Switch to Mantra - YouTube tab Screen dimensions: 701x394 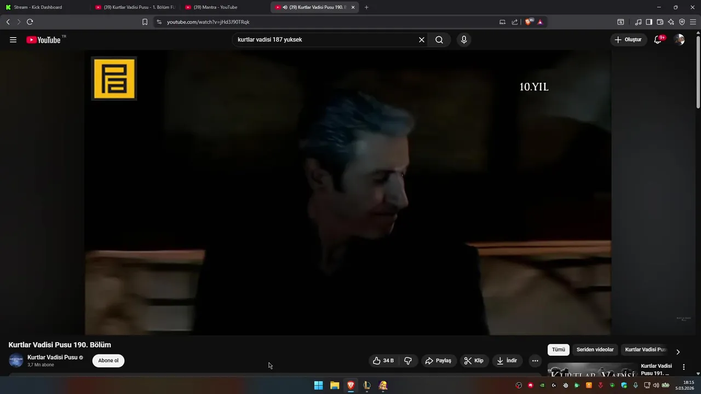225,7
